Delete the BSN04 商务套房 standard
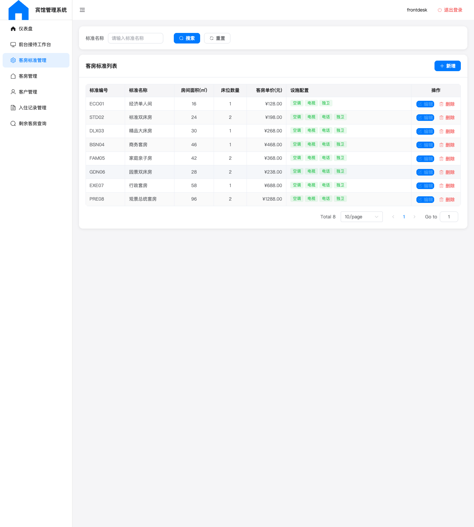The height and width of the screenshot is (527, 474). coord(447,145)
